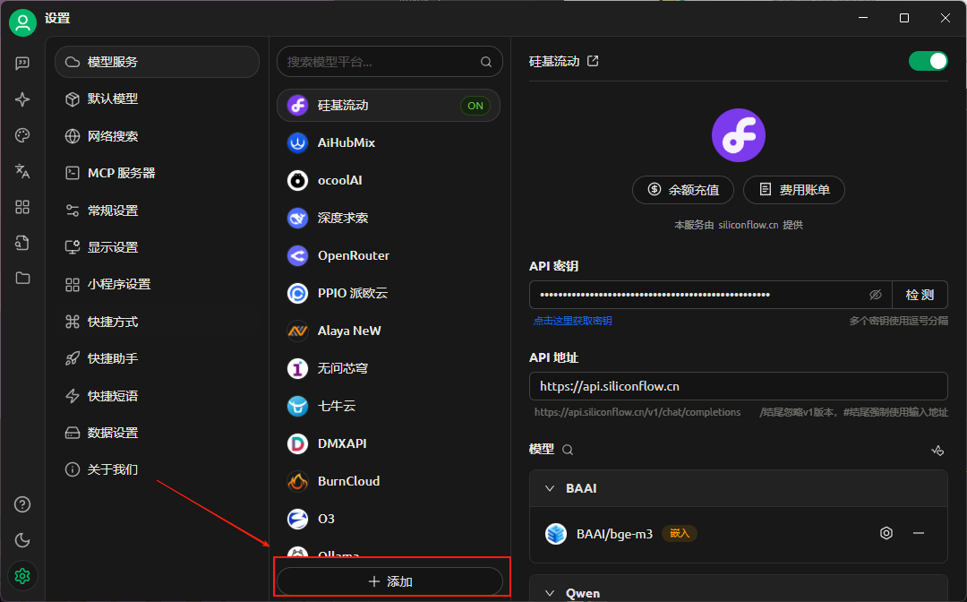This screenshot has width=967, height=602.
Task: Select the BurnCloud provider
Action: (389, 481)
